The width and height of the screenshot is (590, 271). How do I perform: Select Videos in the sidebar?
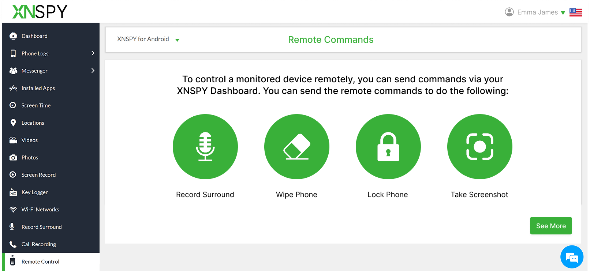pyautogui.click(x=51, y=140)
